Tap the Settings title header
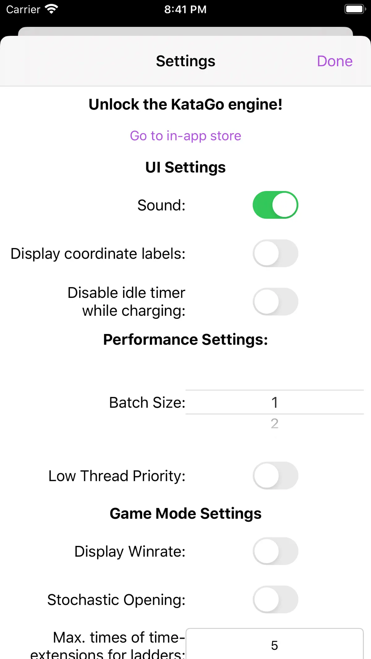Image resolution: width=371 pixels, height=659 pixels. [185, 61]
